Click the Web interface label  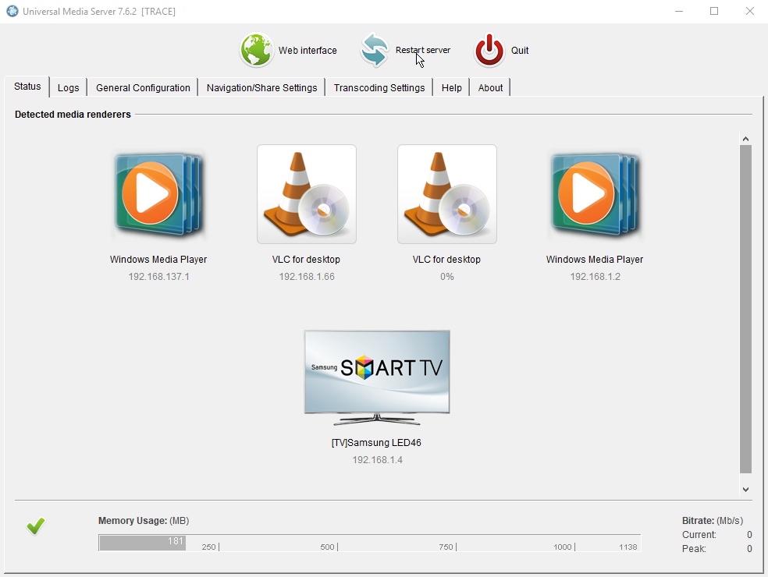click(308, 51)
